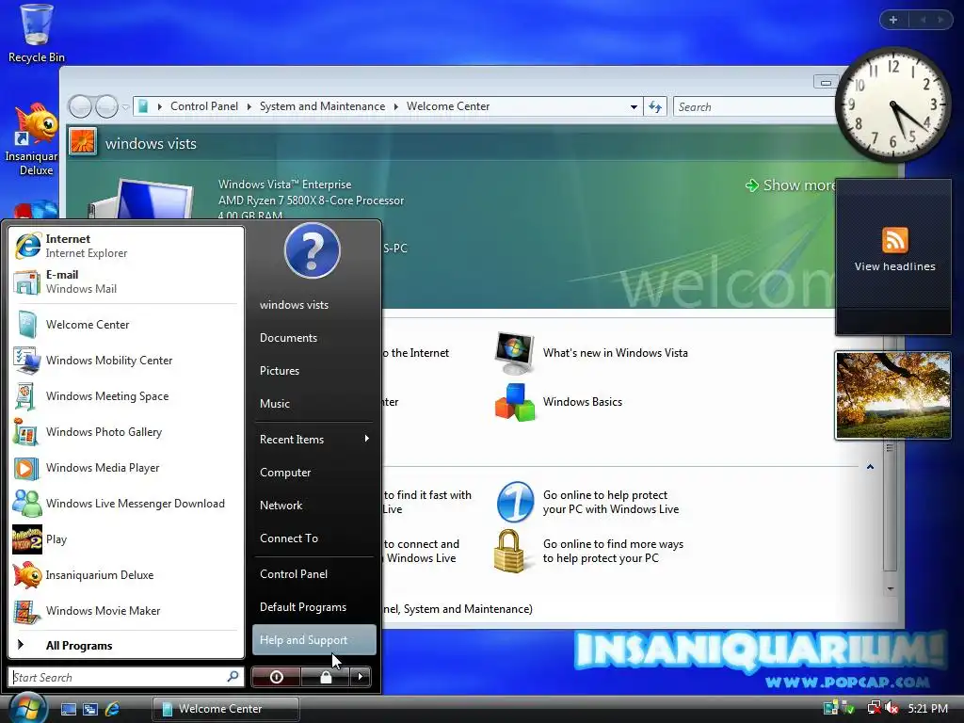964x723 pixels.
Task: Click the Start Search input field
Action: click(x=126, y=677)
